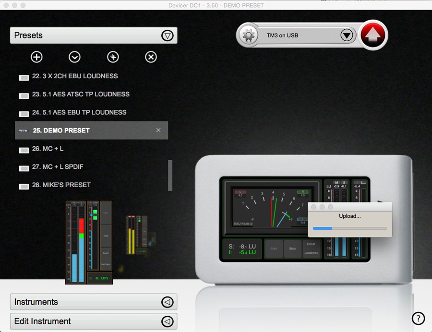Image resolution: width=432 pixels, height=332 pixels.
Task: Expand the Instruments panel
Action: click(167, 302)
